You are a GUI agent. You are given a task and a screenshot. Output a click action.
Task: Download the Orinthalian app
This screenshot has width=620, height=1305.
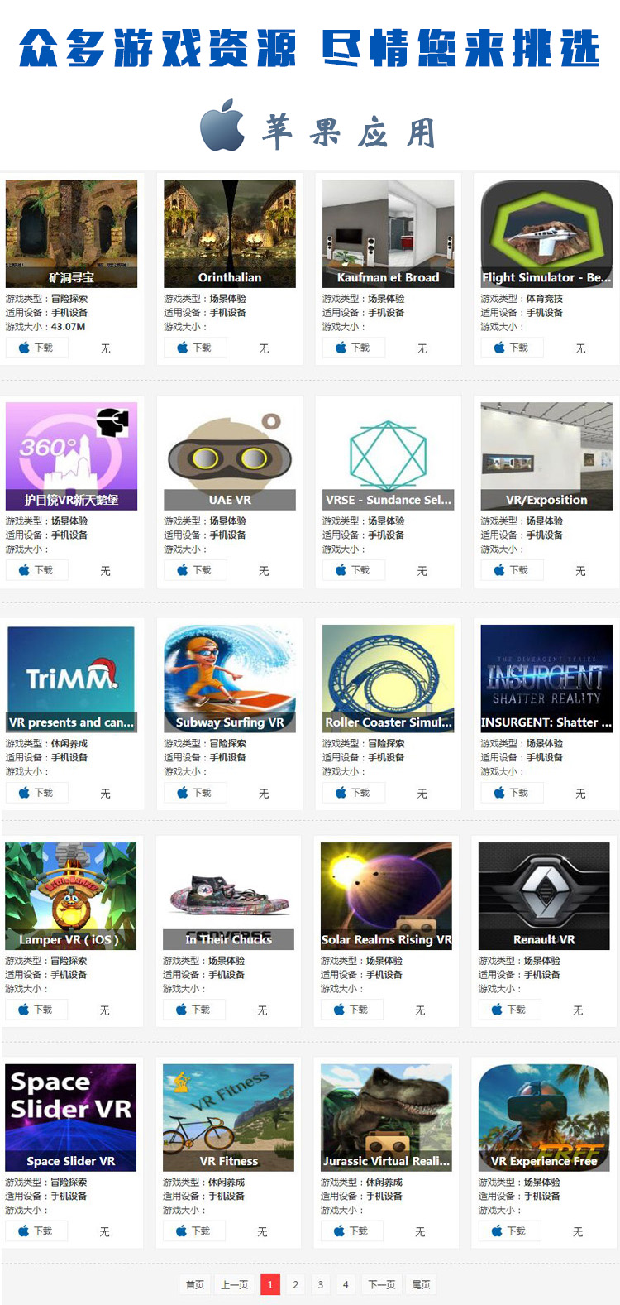(195, 348)
